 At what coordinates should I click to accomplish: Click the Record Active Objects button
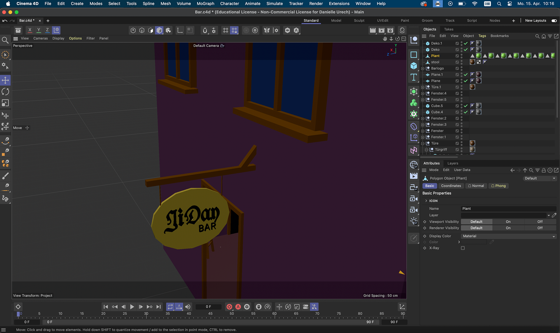(229, 307)
